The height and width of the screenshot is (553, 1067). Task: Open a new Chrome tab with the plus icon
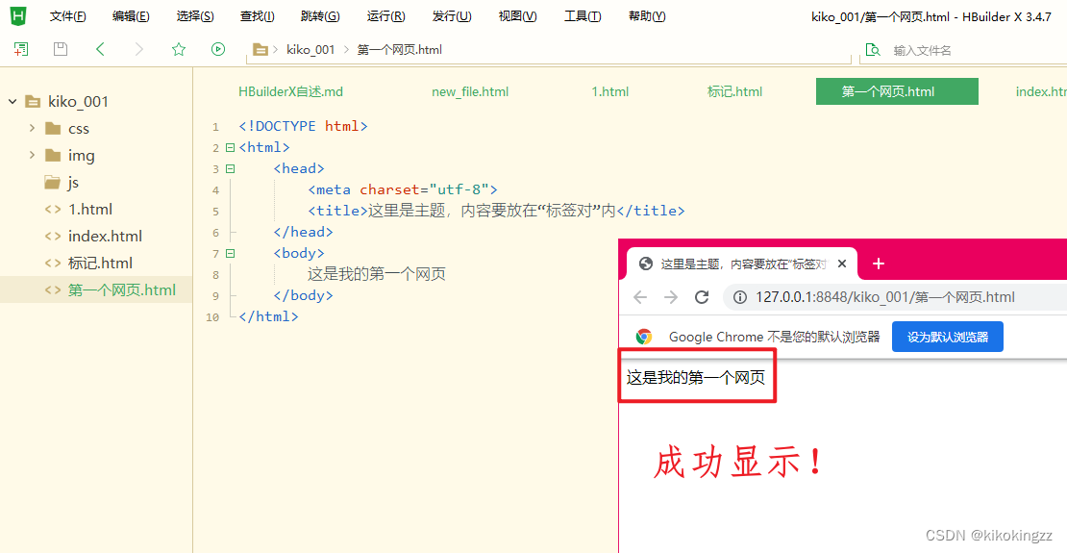(x=879, y=264)
